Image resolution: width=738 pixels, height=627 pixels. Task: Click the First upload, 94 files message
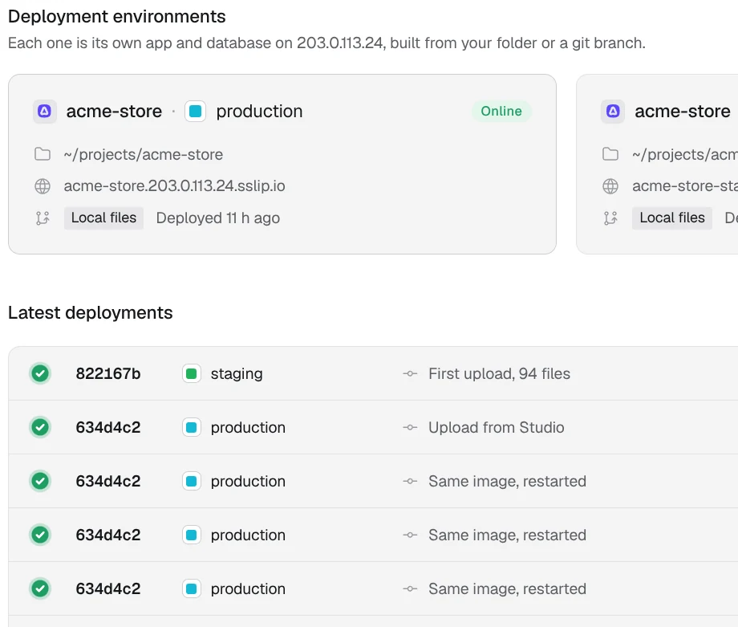[x=500, y=374]
